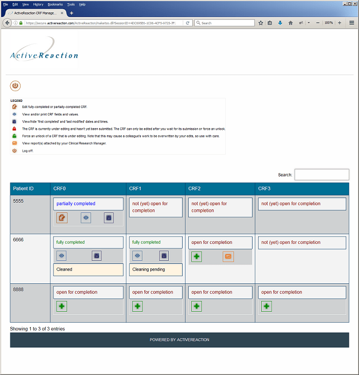
Task: Open the History menu
Action: 38,4
